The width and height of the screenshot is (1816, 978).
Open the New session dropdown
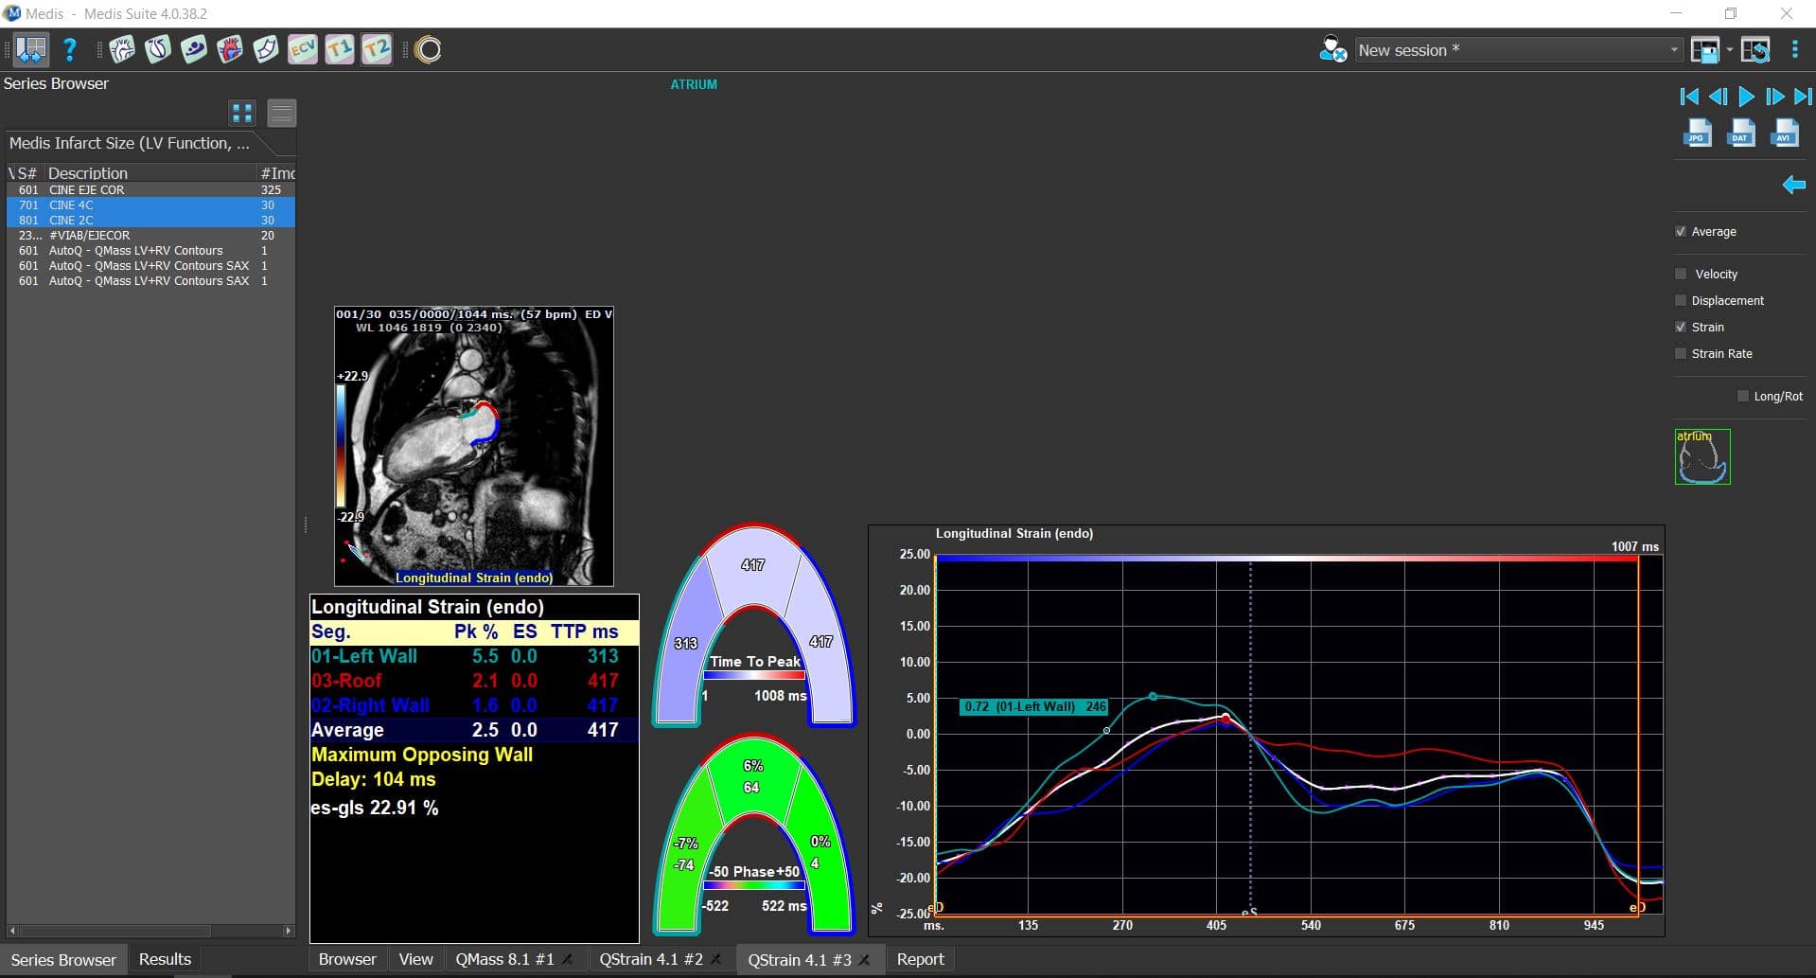pos(1673,50)
